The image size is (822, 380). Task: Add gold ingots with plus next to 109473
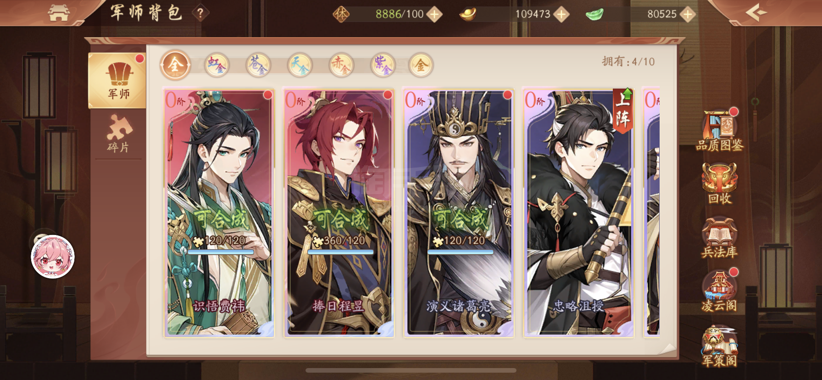[x=561, y=14]
